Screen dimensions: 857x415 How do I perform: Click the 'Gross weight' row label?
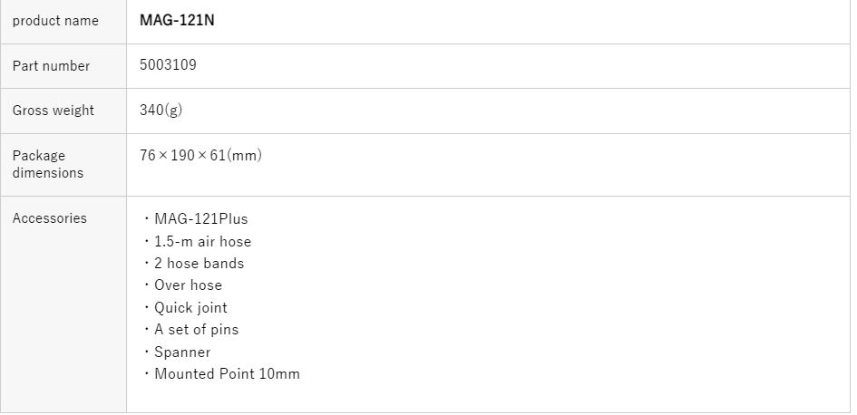[x=54, y=111]
